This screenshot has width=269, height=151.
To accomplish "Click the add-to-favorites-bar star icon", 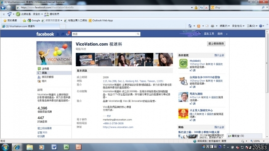I will 24,21.
